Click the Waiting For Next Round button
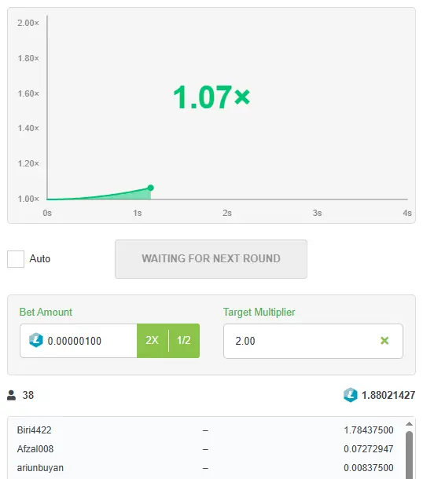 (211, 259)
